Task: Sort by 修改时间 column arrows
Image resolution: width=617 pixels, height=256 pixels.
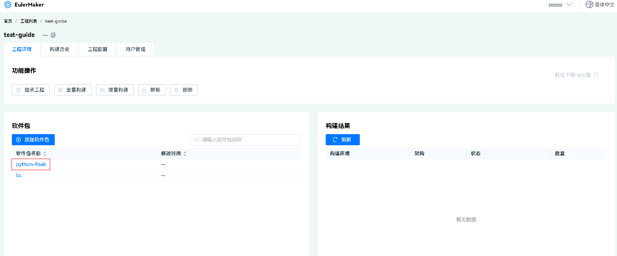Action: tap(185, 154)
